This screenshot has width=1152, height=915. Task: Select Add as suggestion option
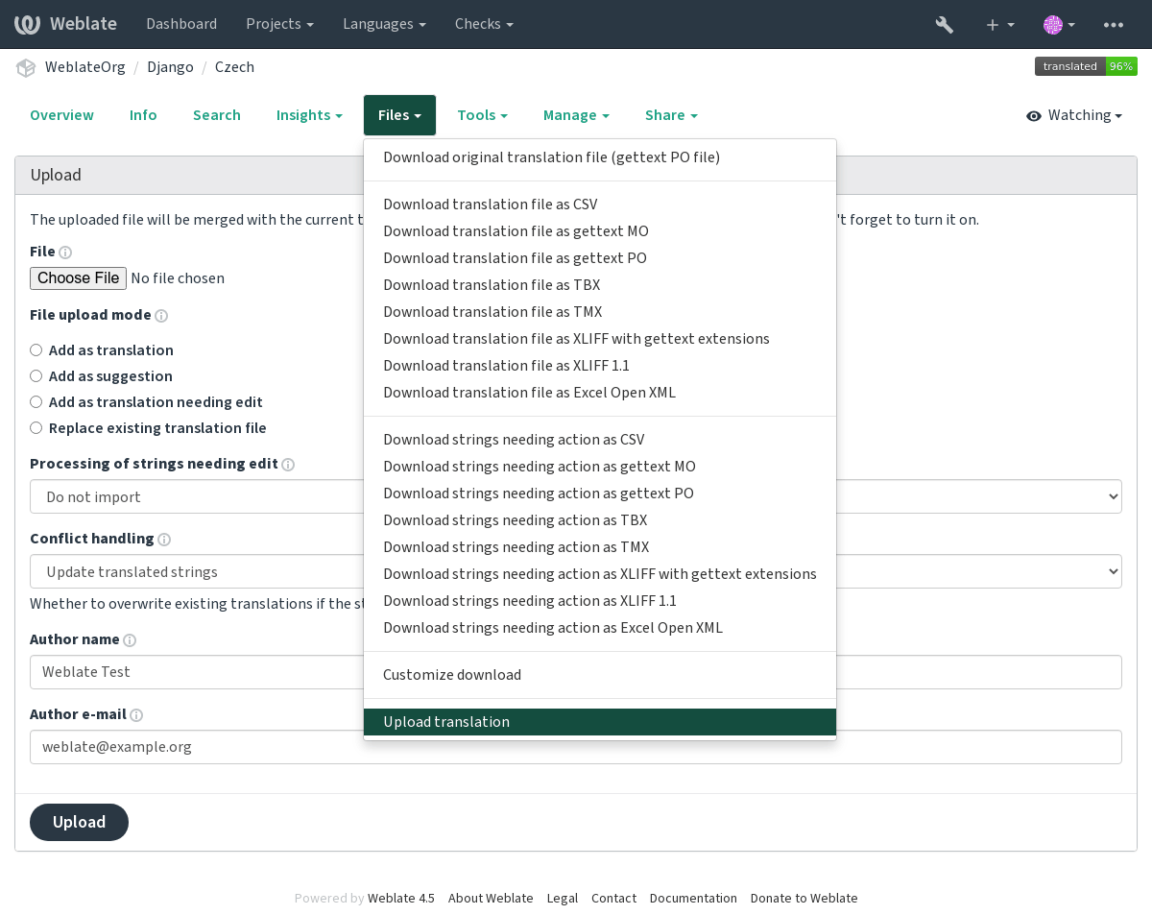(36, 376)
